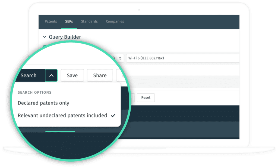The image size is (278, 167).
Task: Click the laptop webcam dot above the screen
Action: (139, 10)
